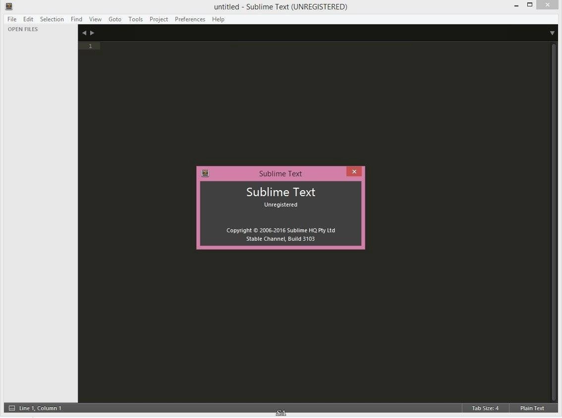Open the View menu
Screen dimensions: 562x418
[x=95, y=19]
